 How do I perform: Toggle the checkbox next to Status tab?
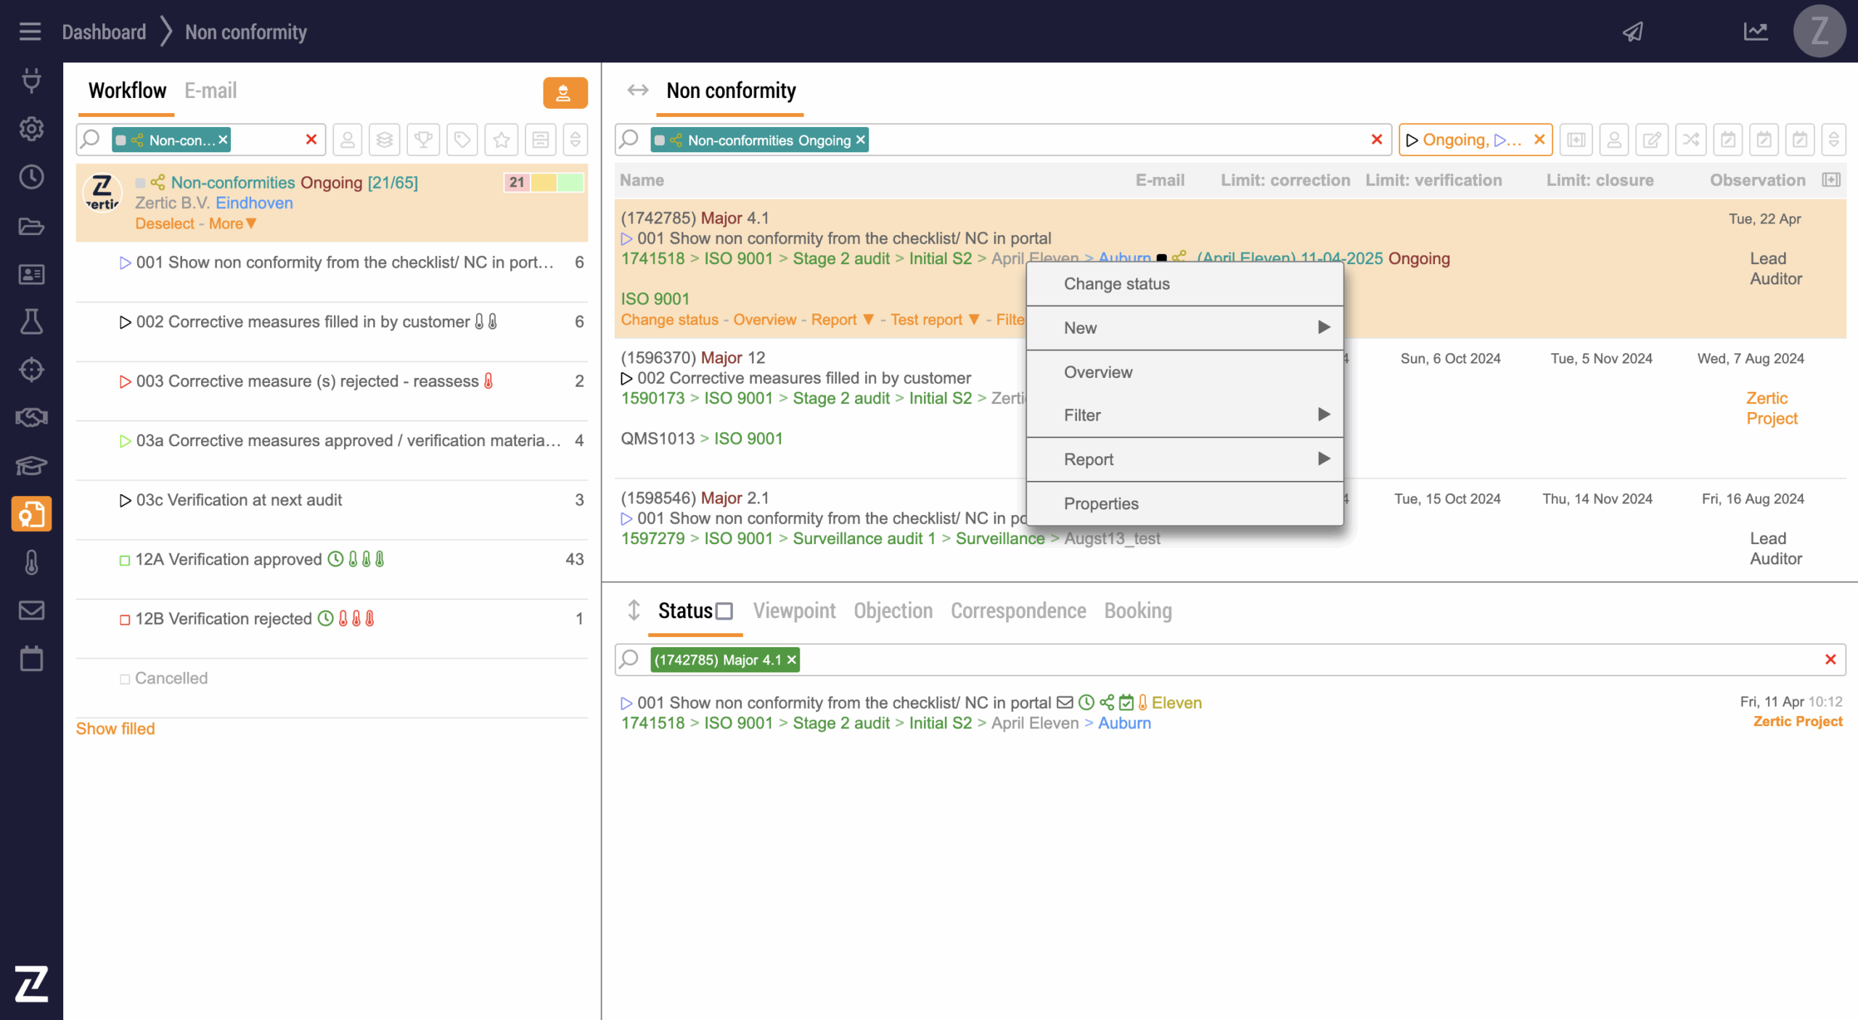click(724, 612)
